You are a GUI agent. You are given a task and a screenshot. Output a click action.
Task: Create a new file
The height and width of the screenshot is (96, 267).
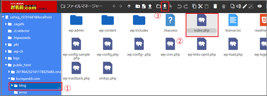tap(144, 6)
